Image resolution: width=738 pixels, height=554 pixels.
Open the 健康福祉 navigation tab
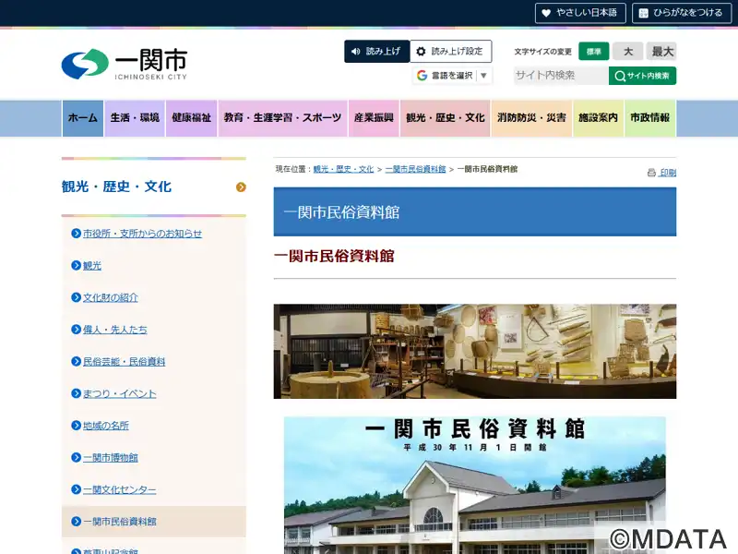click(x=191, y=118)
